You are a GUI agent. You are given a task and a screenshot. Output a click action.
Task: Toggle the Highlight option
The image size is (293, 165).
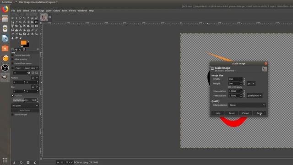coord(12,96)
